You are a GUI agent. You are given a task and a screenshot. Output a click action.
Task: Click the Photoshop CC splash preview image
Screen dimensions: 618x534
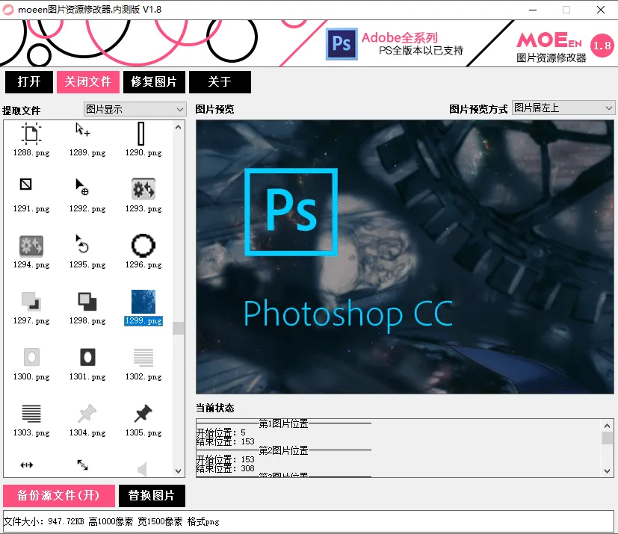pyautogui.click(x=405, y=257)
